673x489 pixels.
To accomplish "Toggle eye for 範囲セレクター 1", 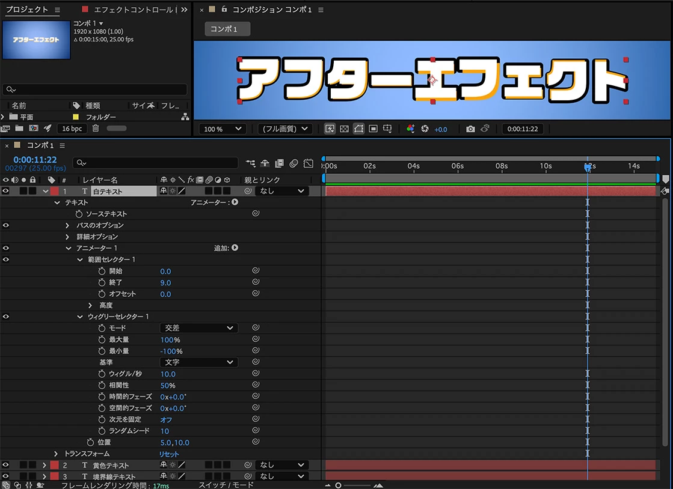I will (5, 260).
